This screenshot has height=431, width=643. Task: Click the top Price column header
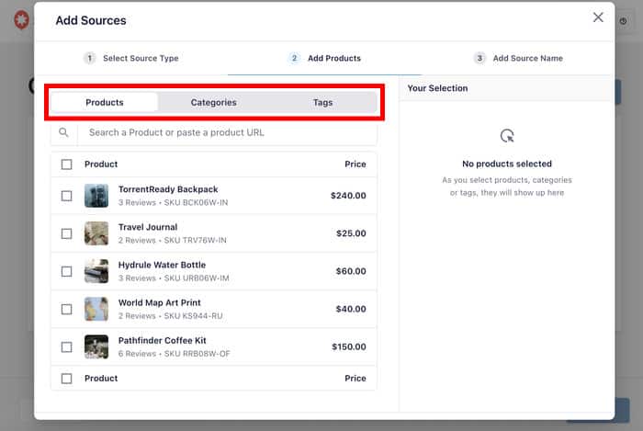click(355, 164)
